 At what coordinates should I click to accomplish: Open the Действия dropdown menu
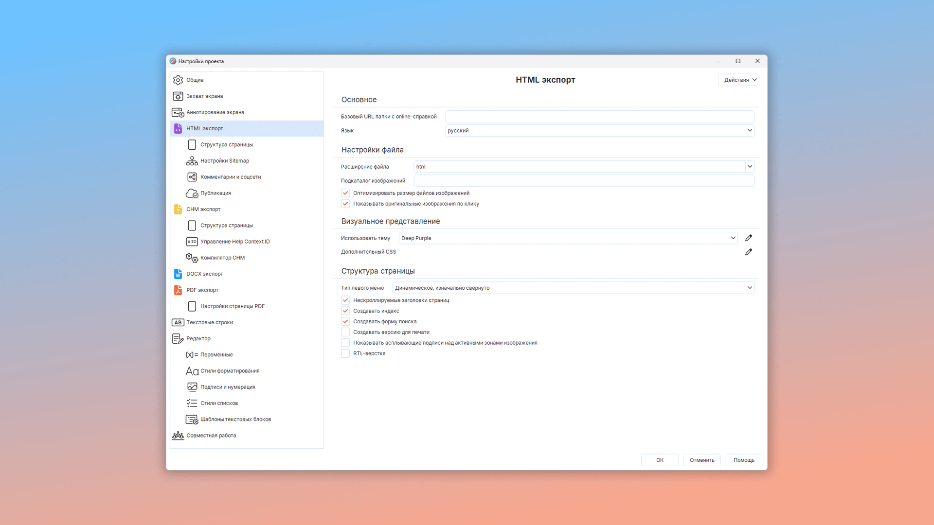[738, 80]
